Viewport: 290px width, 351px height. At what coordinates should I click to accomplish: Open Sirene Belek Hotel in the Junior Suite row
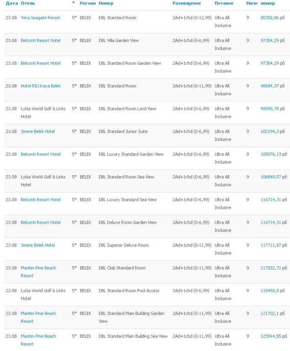click(37, 131)
